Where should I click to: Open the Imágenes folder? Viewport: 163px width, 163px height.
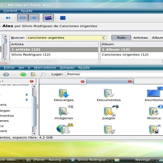coord(64,112)
